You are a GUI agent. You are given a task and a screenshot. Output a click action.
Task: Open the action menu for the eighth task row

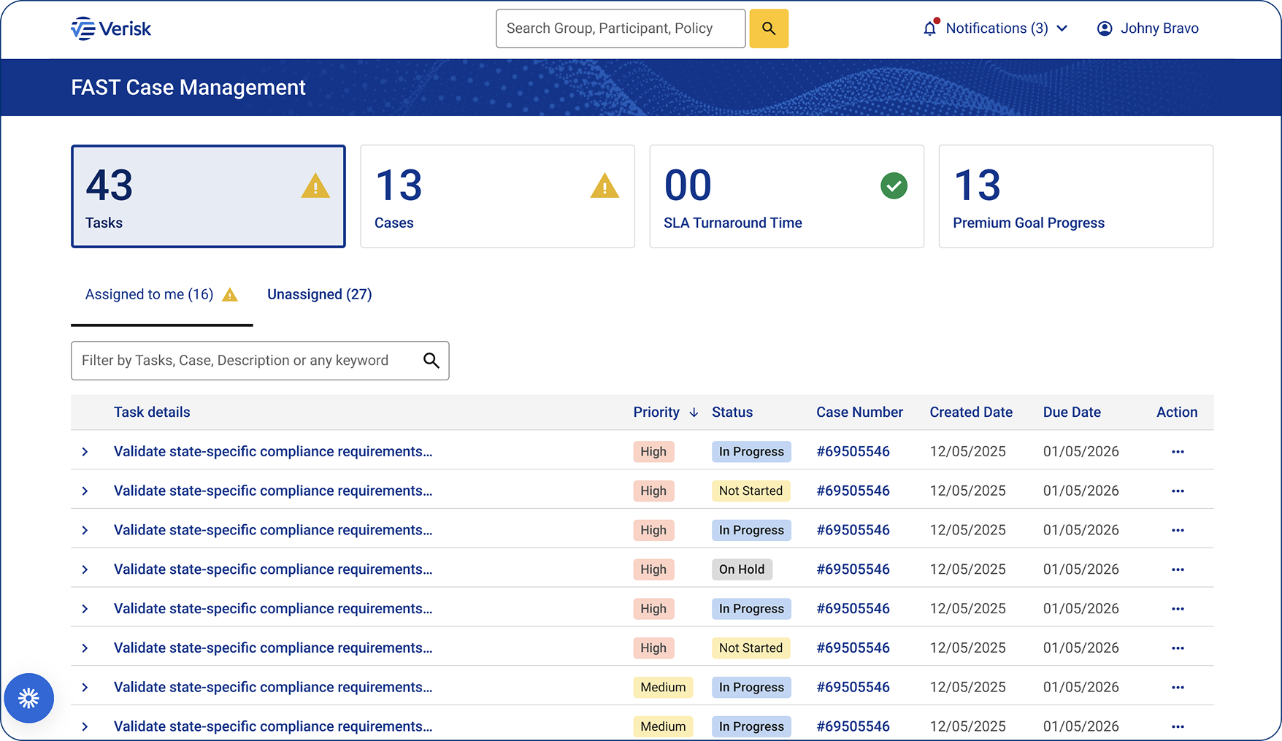[1178, 727]
